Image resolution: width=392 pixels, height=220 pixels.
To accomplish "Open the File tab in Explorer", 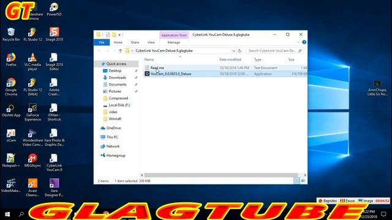I will click(x=102, y=42).
